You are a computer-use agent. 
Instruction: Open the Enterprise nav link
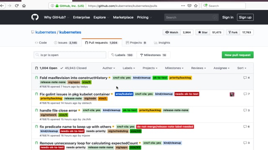coord(81,17)
